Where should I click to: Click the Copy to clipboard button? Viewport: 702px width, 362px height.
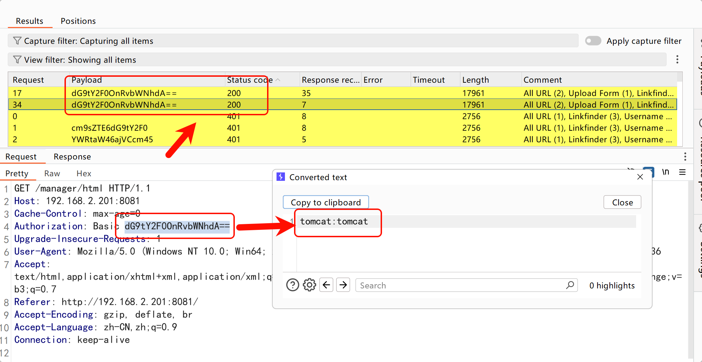click(x=326, y=203)
